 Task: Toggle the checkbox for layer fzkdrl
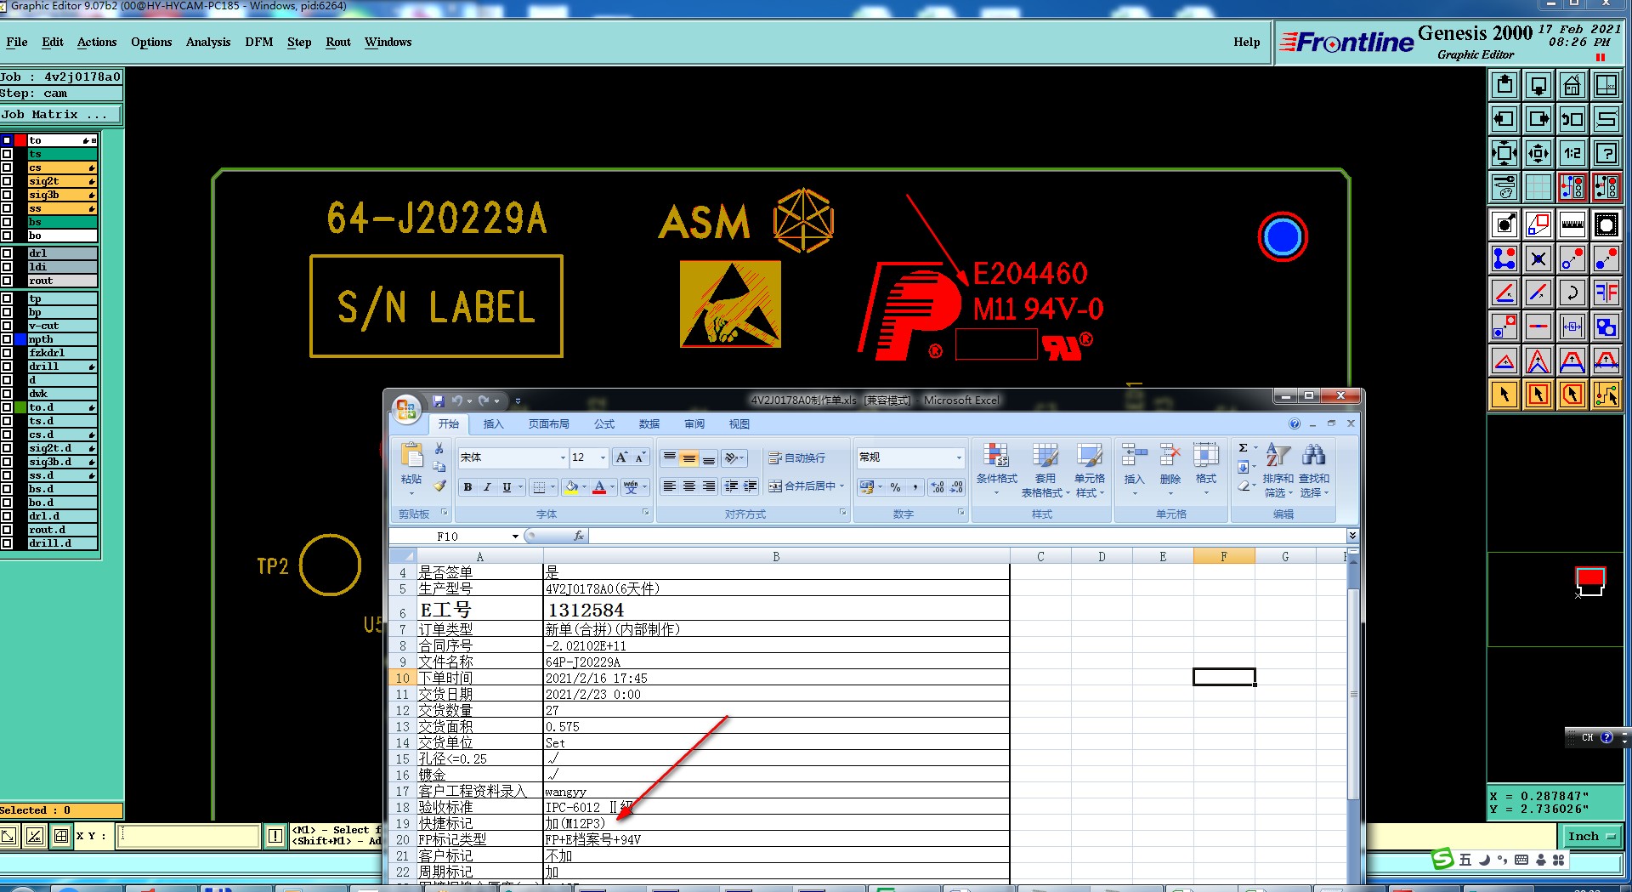pyautogui.click(x=7, y=353)
